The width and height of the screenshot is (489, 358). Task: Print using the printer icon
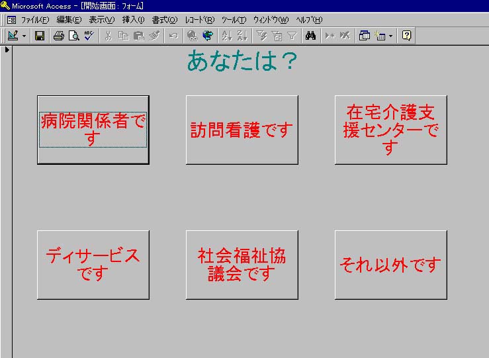click(58, 36)
